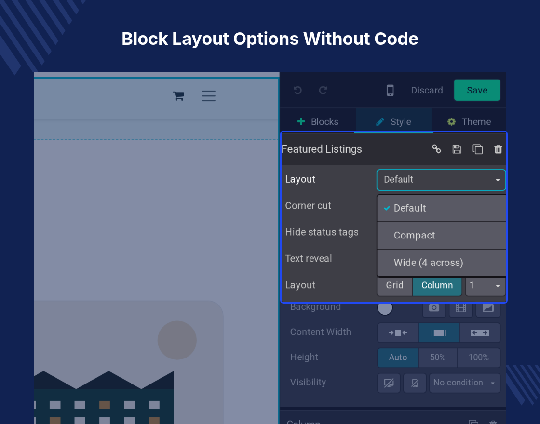This screenshot has width=540, height=424.
Task: Set Content Width to small
Action: click(x=398, y=333)
